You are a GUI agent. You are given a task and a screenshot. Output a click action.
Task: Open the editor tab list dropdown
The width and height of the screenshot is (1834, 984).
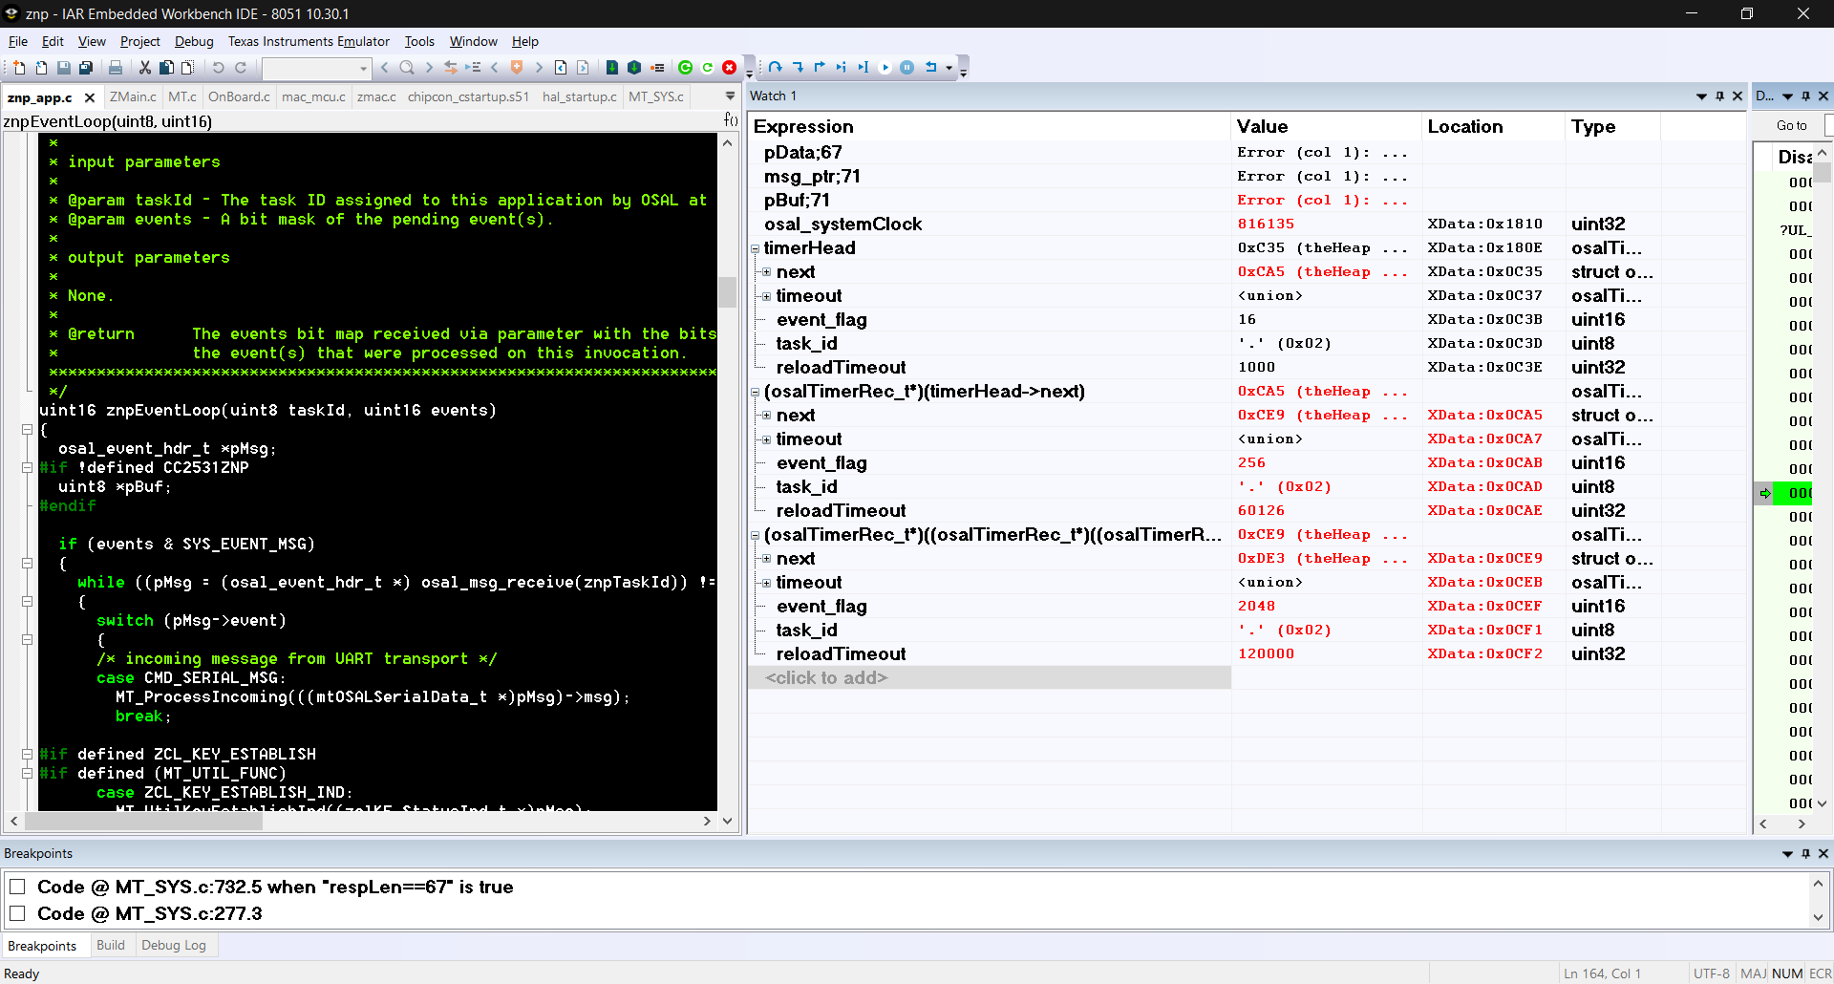click(x=730, y=96)
